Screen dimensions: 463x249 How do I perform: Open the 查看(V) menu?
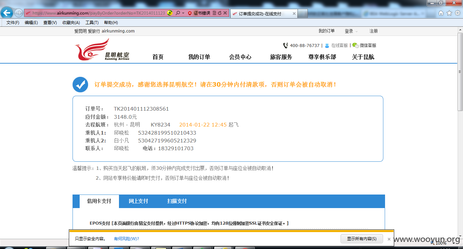click(50, 23)
